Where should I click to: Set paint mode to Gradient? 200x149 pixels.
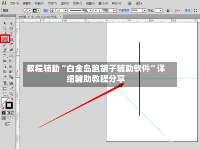click(x=8, y=113)
